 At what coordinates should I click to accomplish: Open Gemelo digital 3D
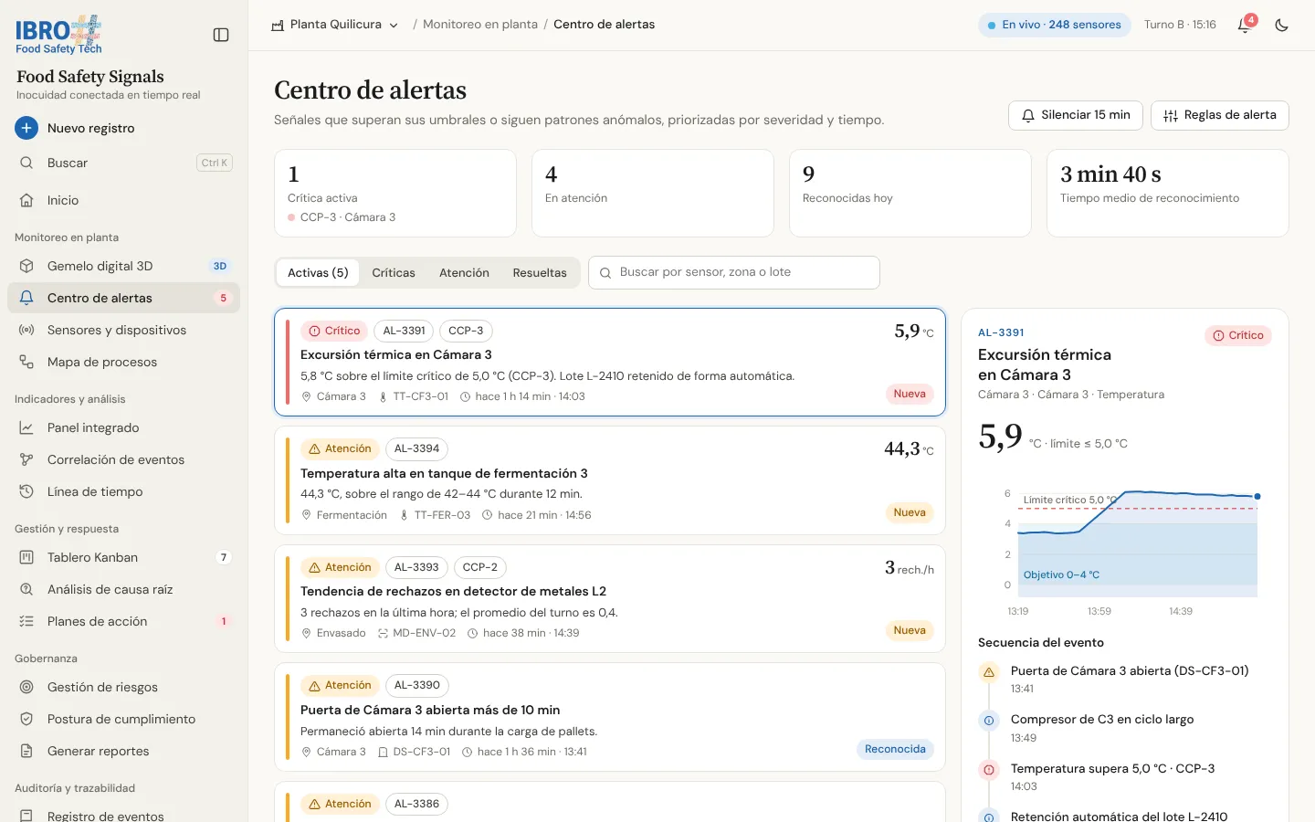[x=124, y=266]
